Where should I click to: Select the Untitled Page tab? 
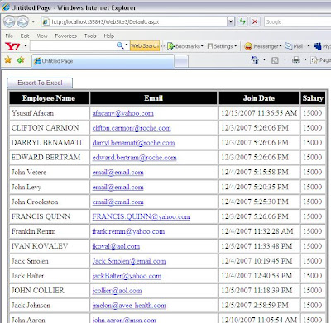pyautogui.click(x=103, y=61)
